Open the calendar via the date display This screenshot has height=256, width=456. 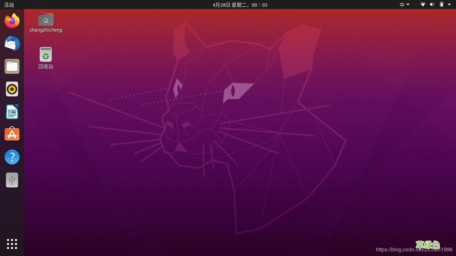(x=240, y=5)
